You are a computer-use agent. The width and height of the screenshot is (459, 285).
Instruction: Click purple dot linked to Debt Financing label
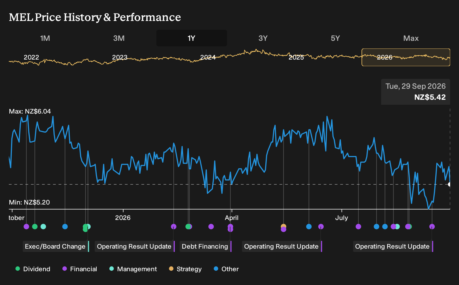(230, 227)
